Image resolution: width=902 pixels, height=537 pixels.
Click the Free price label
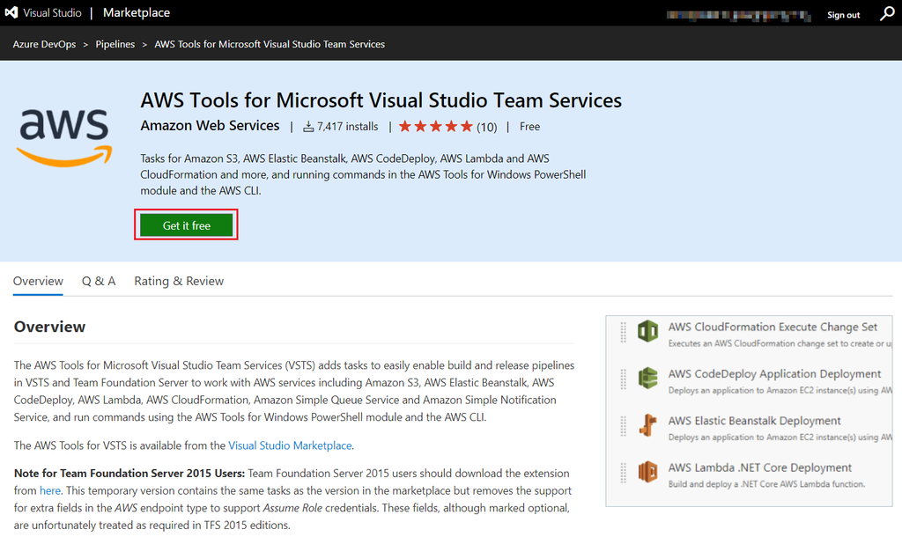pyautogui.click(x=529, y=127)
